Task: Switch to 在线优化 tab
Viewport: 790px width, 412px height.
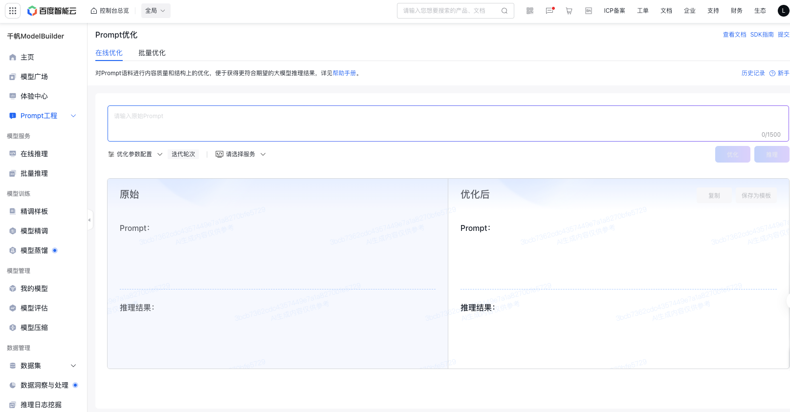Action: click(x=109, y=53)
